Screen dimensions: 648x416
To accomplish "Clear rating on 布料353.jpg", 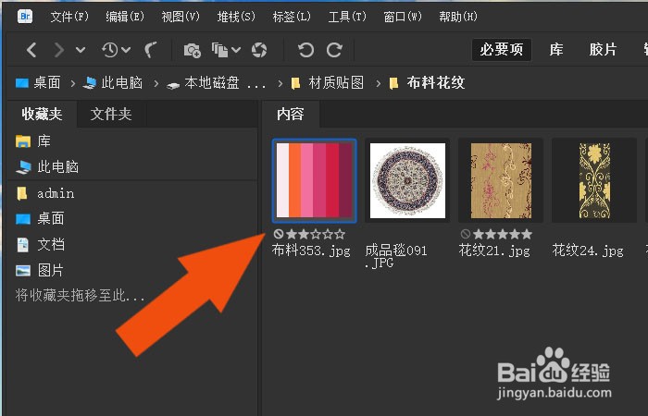I will point(279,235).
